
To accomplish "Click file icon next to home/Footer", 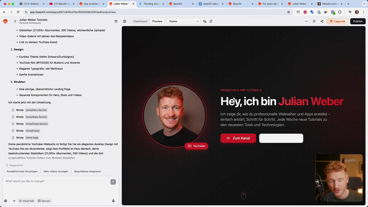I will (x=13, y=131).
